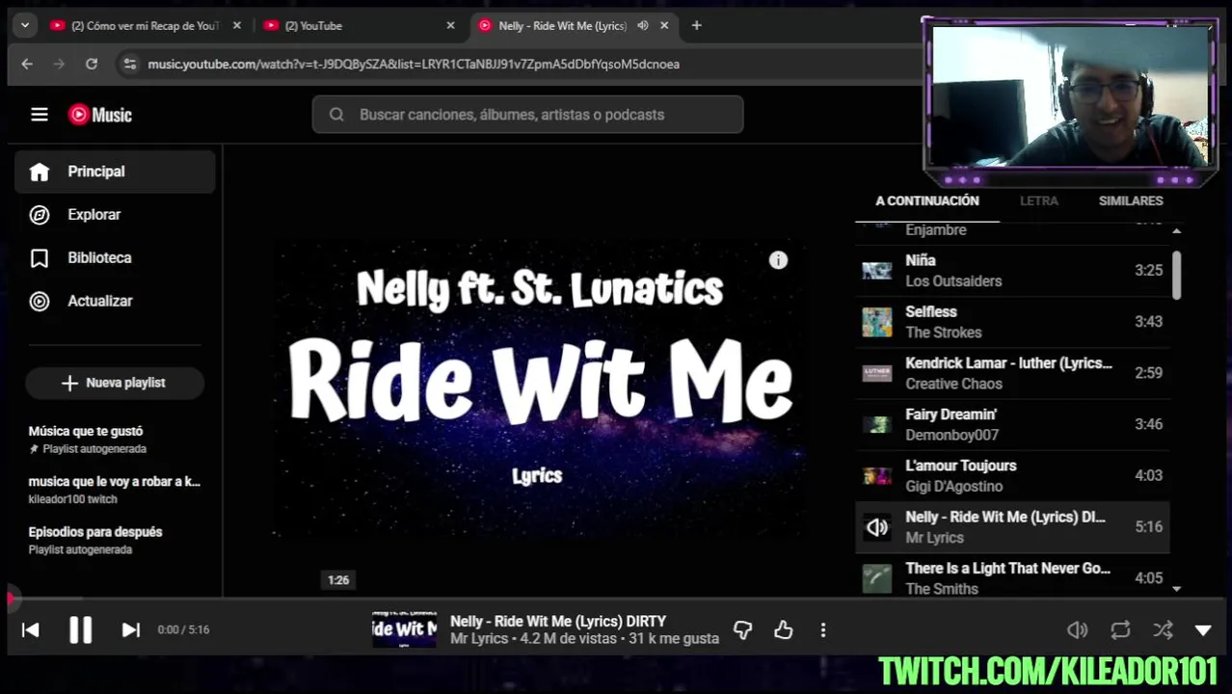Open the Principal home section
Image resolution: width=1232 pixels, height=694 pixels.
pyautogui.click(x=115, y=172)
